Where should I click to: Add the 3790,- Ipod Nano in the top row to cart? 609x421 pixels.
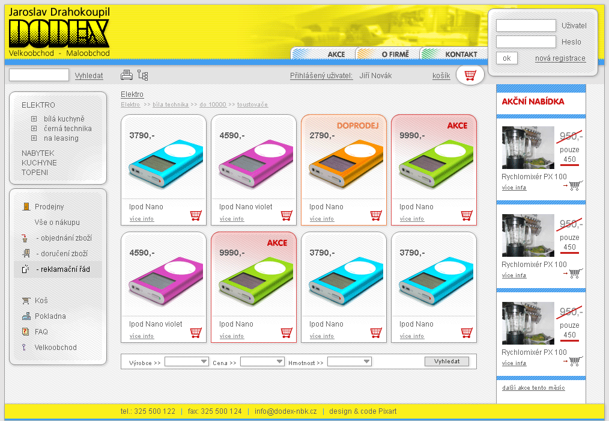[x=196, y=215]
